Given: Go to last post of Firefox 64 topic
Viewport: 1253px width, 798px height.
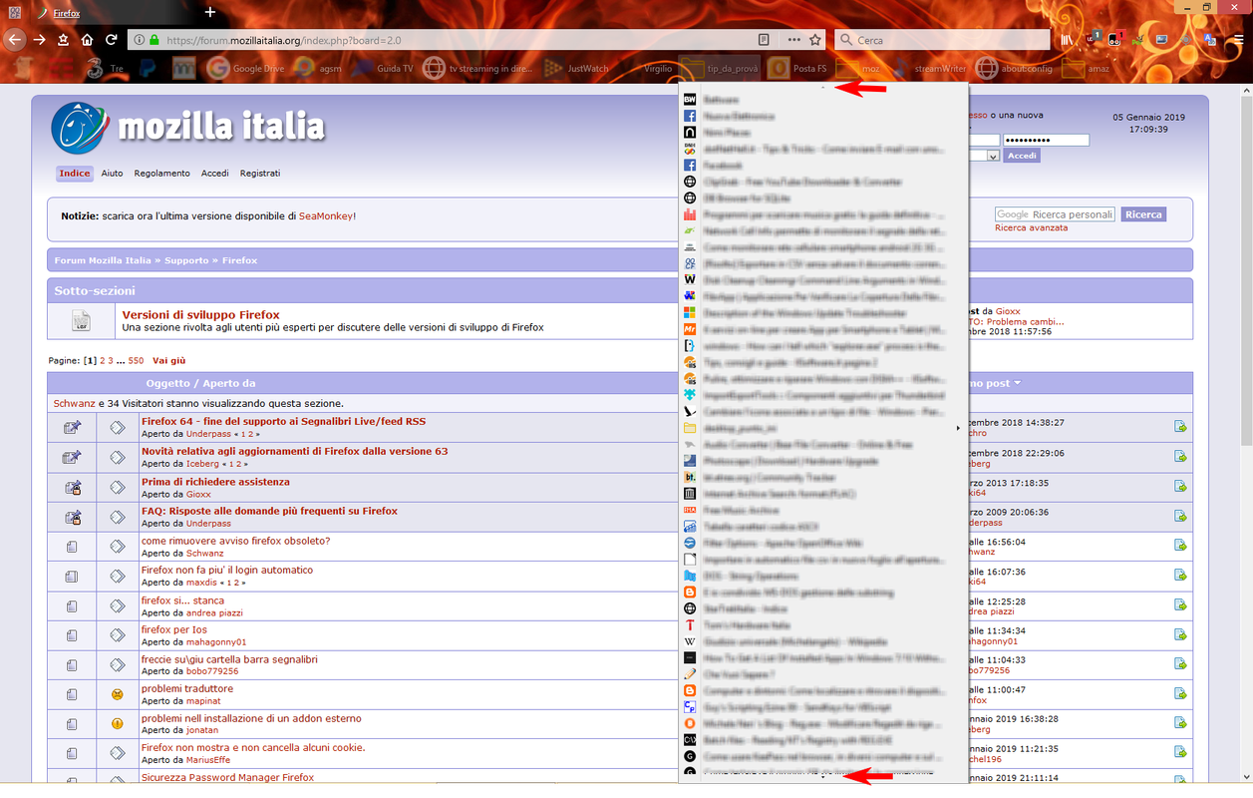Looking at the screenshot, I should tap(1180, 427).
